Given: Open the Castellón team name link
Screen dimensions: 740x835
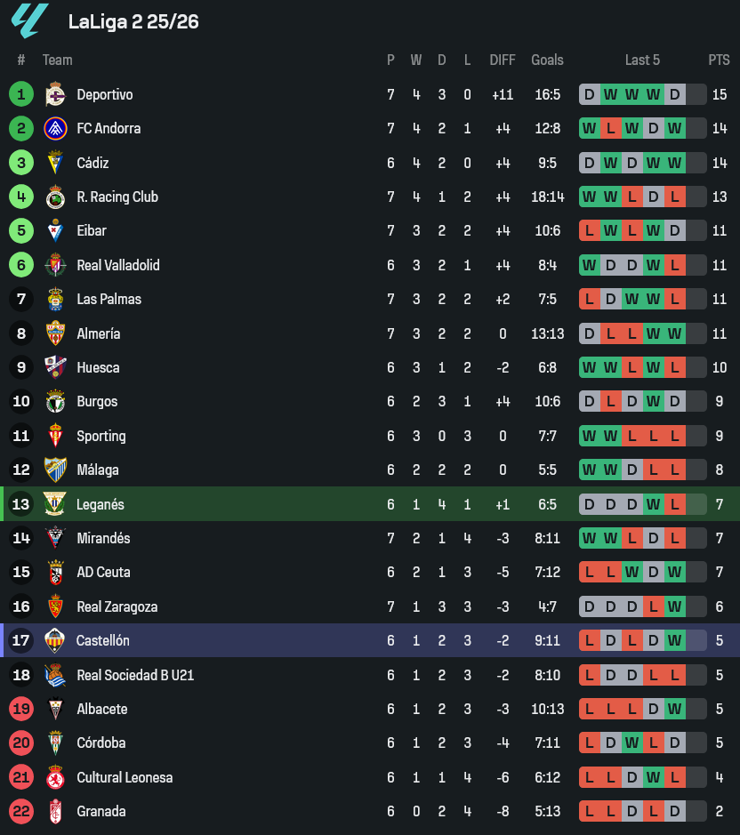Looking at the screenshot, I should (x=103, y=640).
